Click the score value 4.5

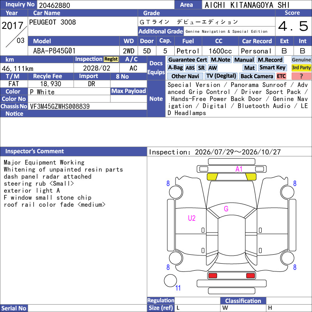tap(293, 26)
